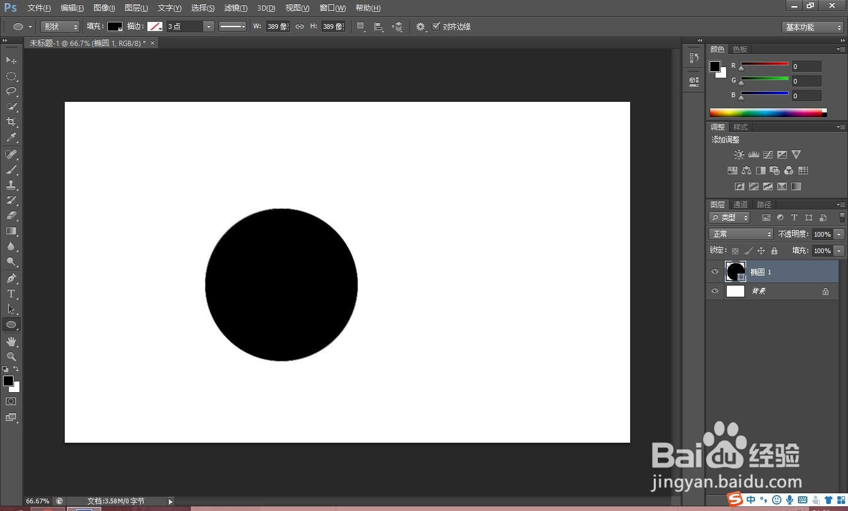848x511 pixels.
Task: Select the Path Selection tool
Action: [11, 309]
